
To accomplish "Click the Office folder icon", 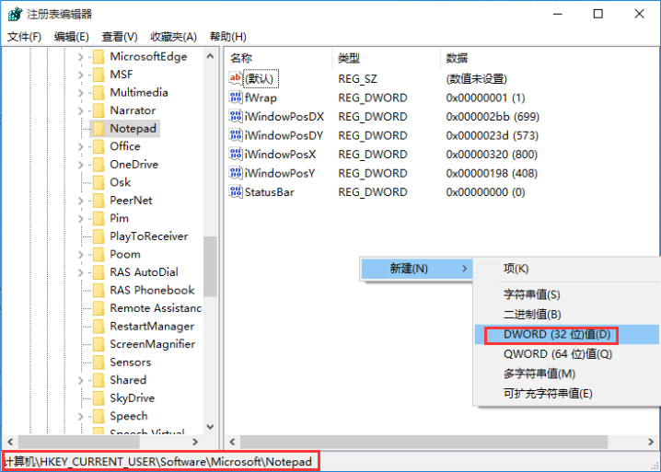I will pos(99,146).
